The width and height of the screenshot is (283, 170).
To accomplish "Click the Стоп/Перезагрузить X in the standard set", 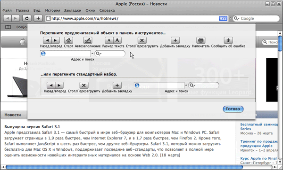I will coord(84,85).
